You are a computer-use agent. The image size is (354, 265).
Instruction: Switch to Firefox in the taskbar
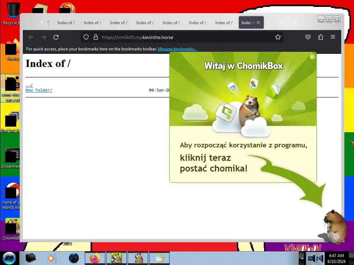tap(95, 258)
